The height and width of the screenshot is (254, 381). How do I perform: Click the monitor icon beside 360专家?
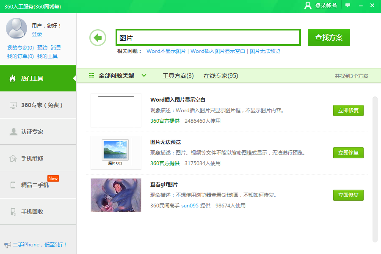(x=13, y=105)
